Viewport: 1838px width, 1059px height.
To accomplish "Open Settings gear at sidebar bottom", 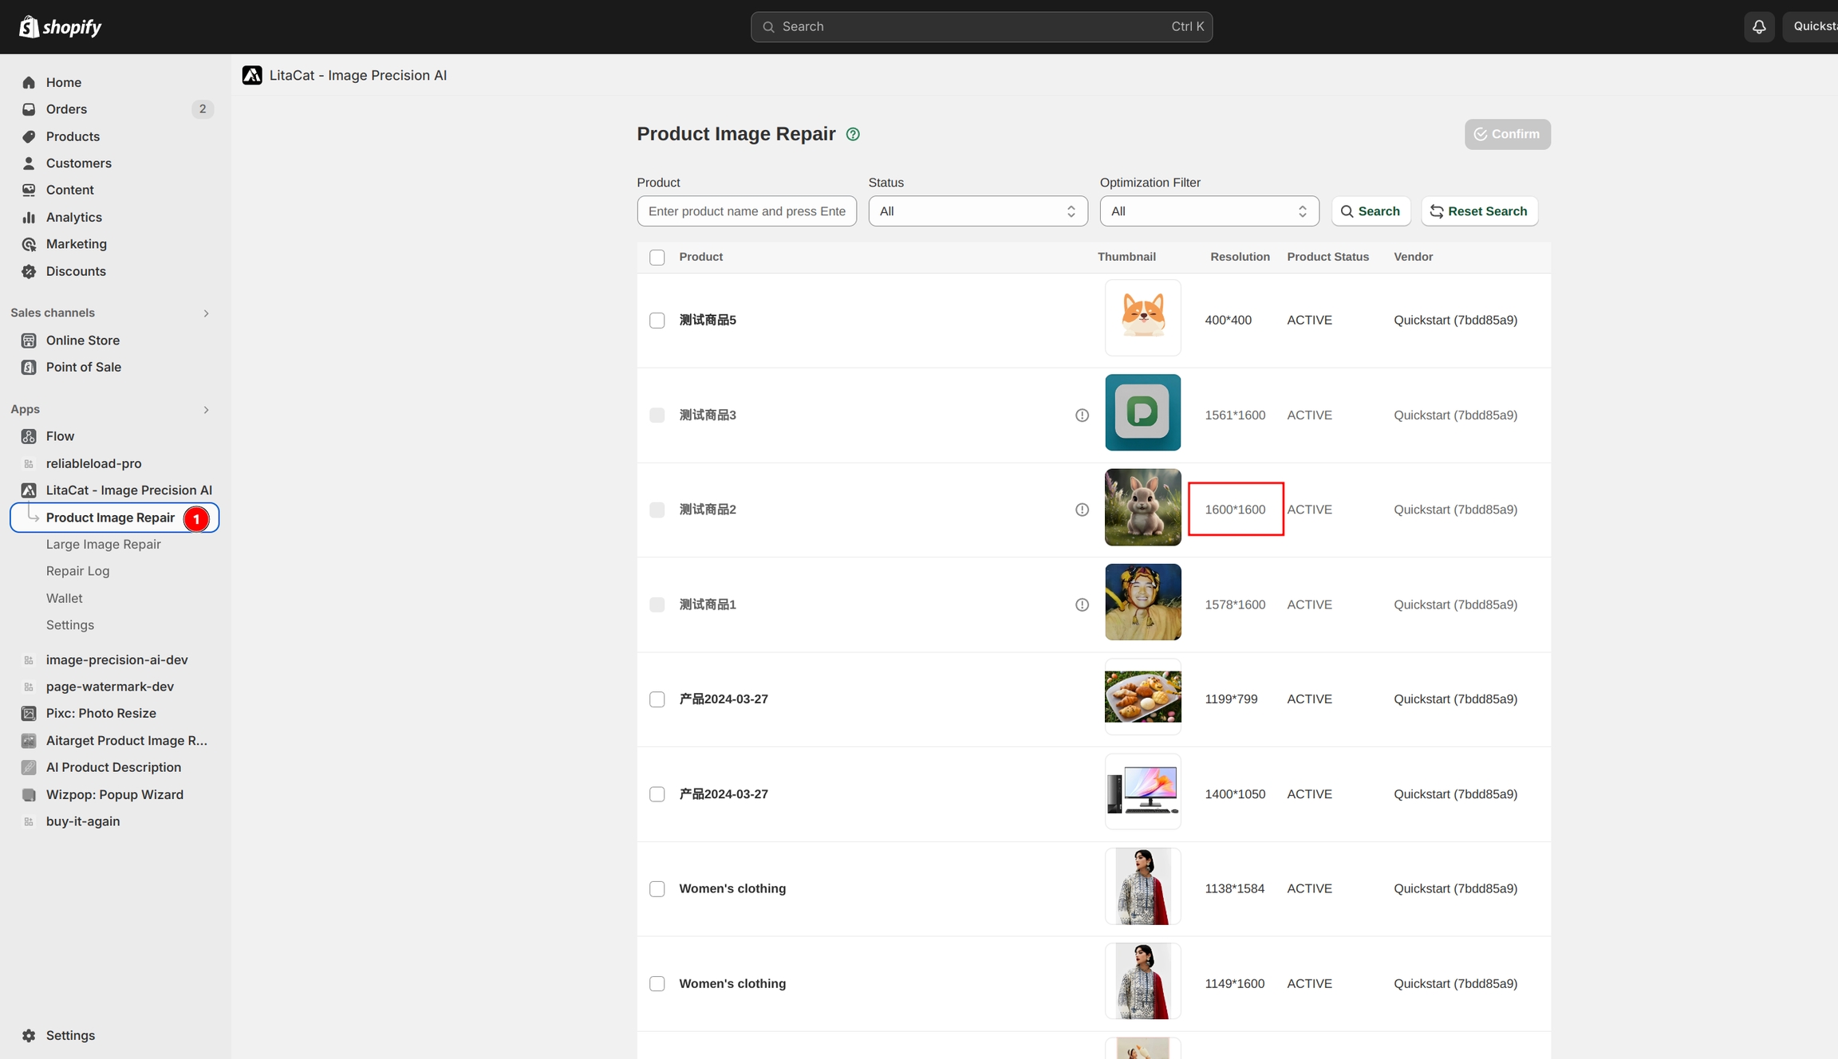I will point(29,1035).
